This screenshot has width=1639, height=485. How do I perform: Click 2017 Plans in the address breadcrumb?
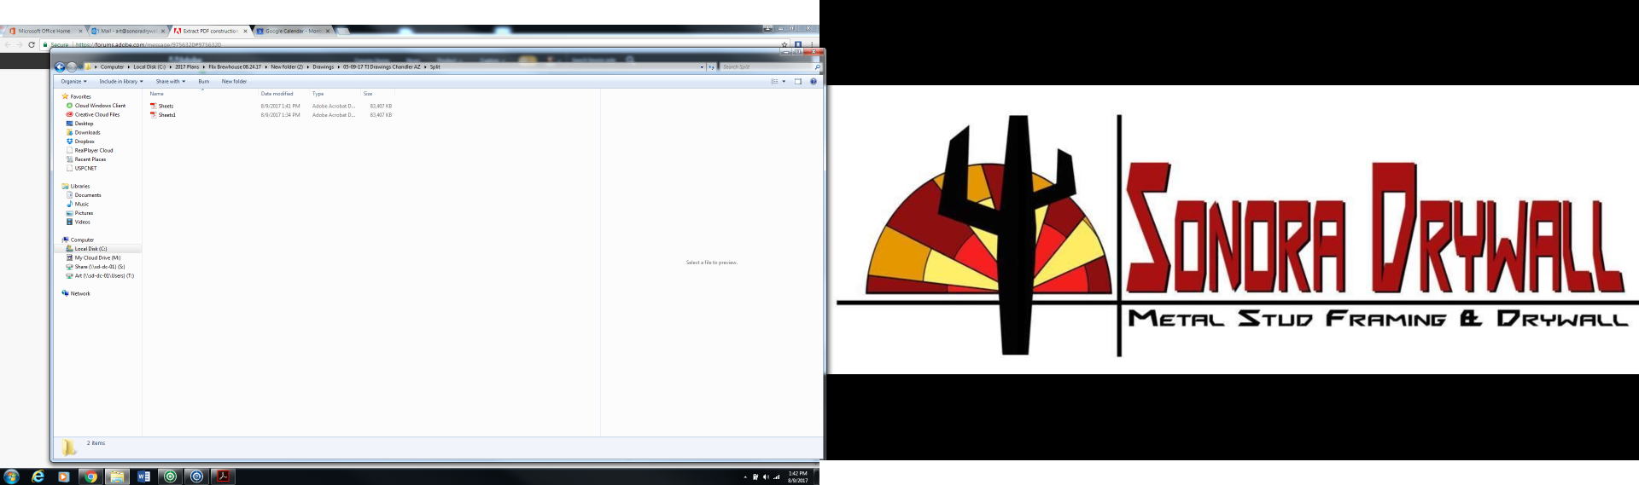point(187,66)
